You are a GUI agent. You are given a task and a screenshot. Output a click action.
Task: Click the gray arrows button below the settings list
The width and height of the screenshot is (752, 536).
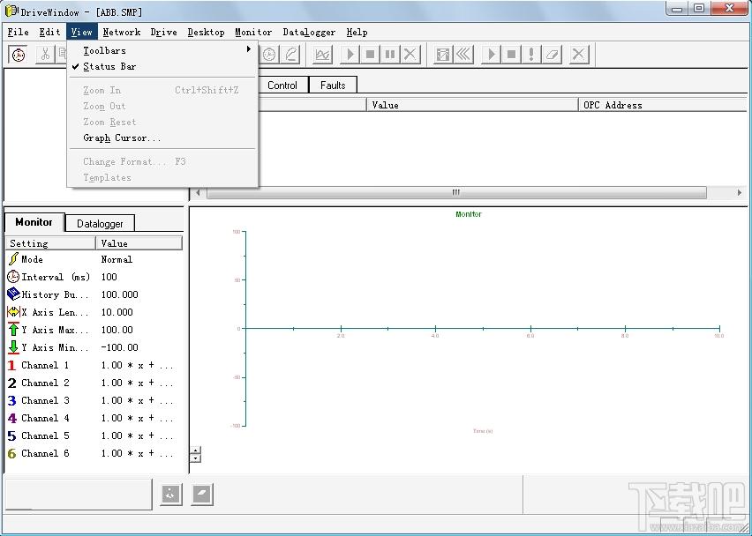pos(171,495)
